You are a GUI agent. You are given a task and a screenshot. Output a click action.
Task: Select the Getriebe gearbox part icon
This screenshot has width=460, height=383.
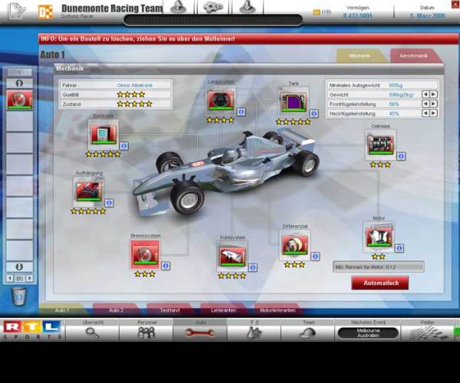point(380,145)
